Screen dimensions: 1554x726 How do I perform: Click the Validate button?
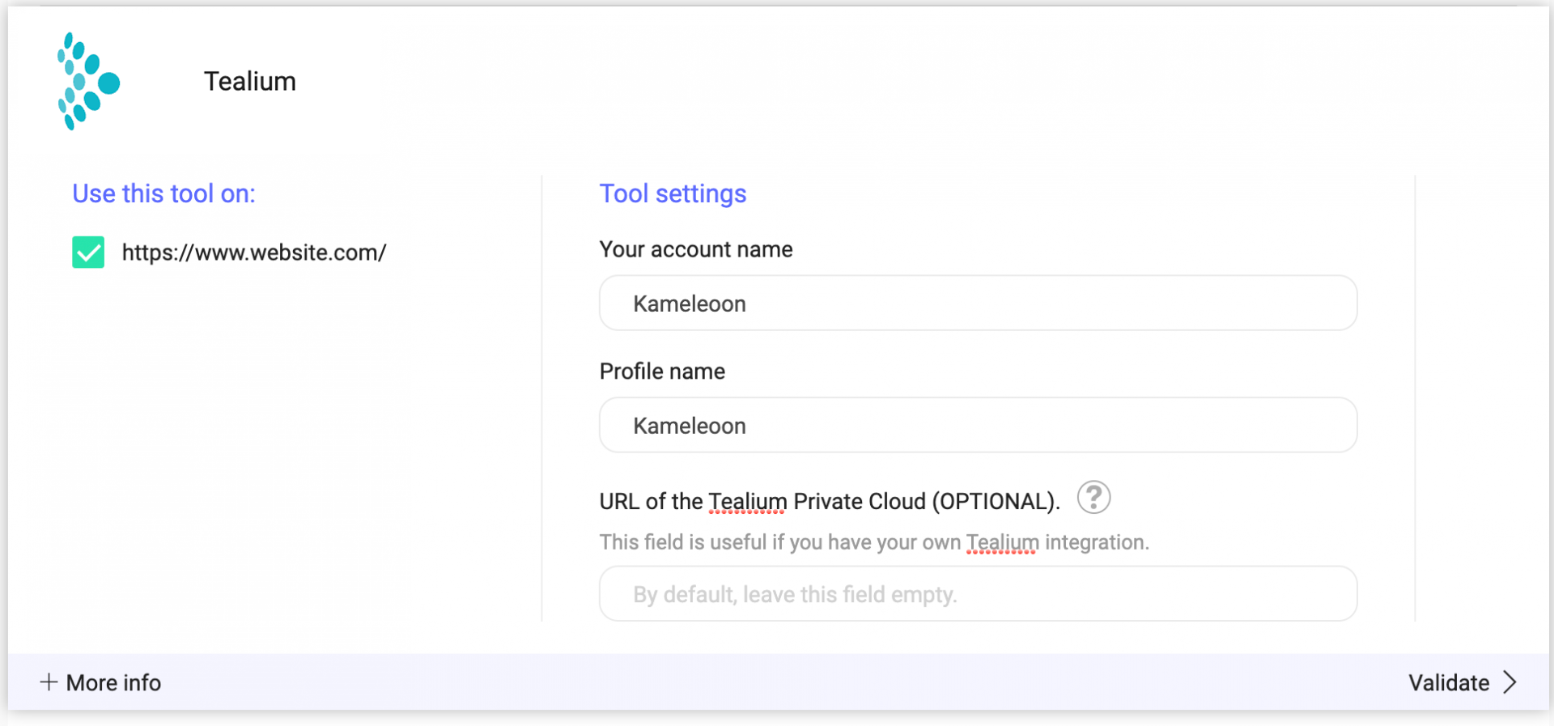pyautogui.click(x=1463, y=682)
